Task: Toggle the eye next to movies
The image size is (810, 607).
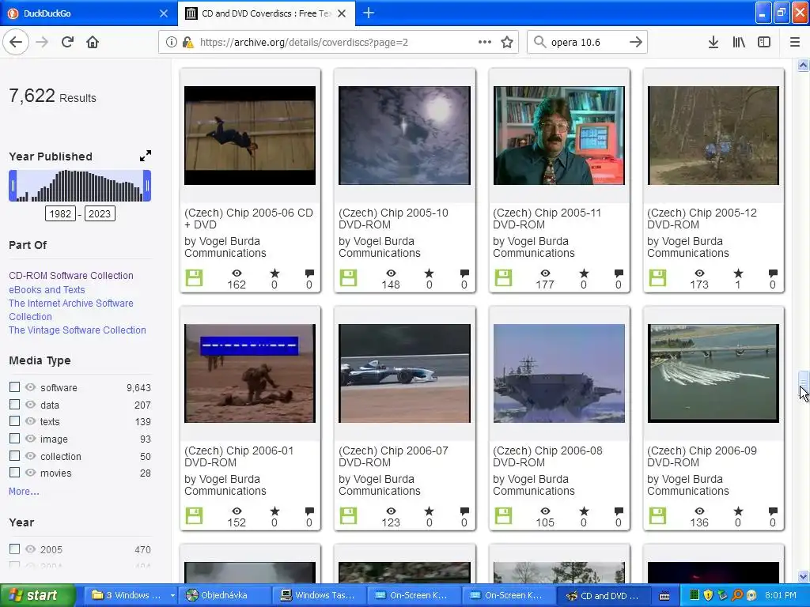Action: tap(31, 473)
